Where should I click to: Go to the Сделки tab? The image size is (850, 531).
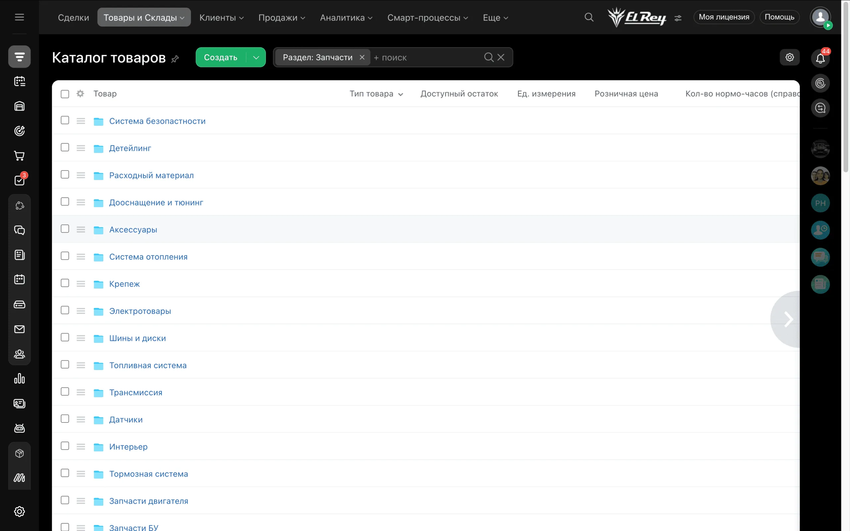pos(73,18)
